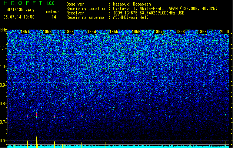Click the 1.1 kHz axis label

3,48
